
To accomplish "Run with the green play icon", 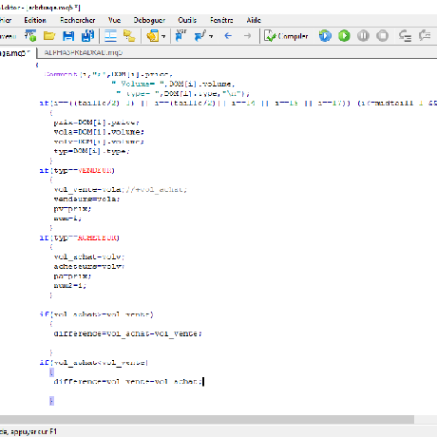I will (x=344, y=36).
